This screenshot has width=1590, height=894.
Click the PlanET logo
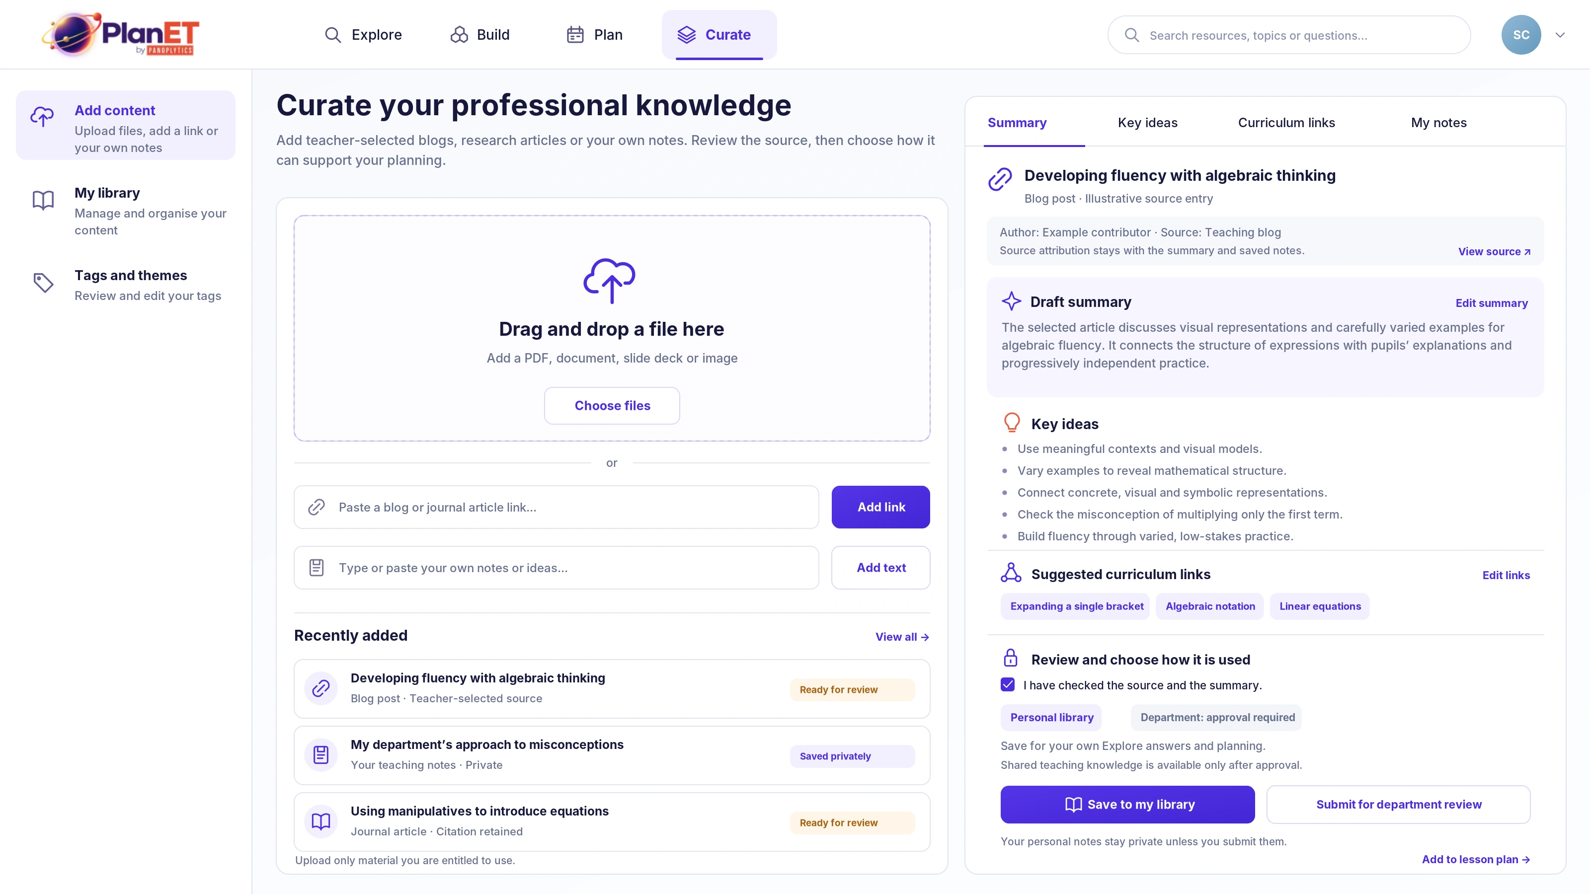coord(120,35)
